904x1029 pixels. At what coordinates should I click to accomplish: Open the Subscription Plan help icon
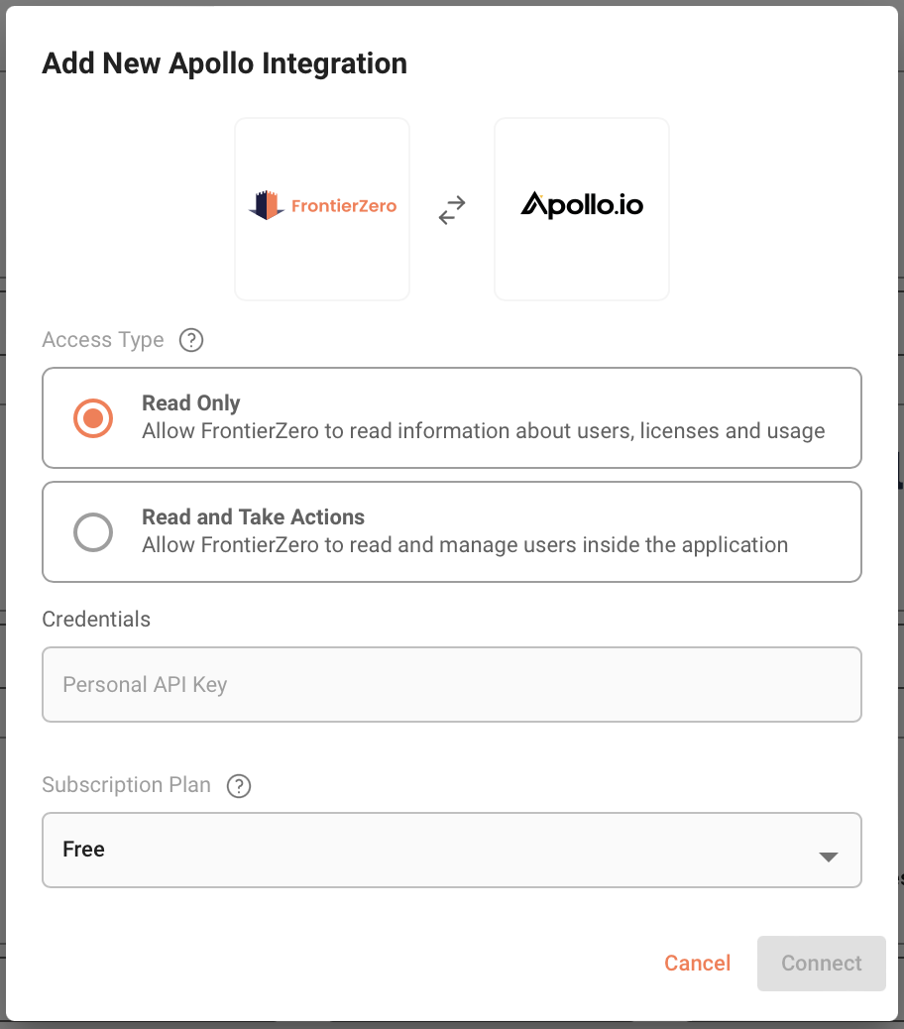pyautogui.click(x=239, y=786)
